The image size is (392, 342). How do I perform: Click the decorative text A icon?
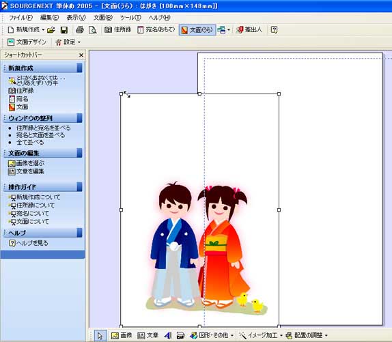pyautogui.click(x=168, y=335)
